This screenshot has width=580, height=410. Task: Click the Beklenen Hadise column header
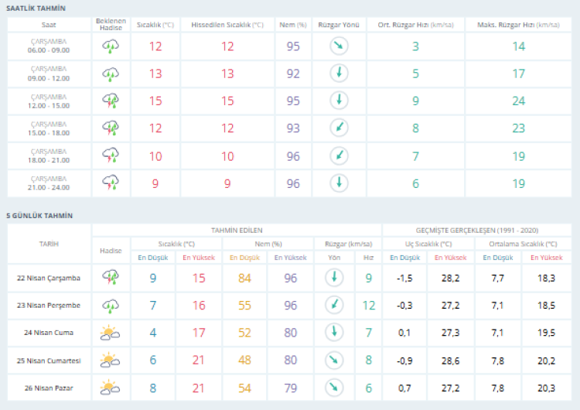pyautogui.click(x=111, y=25)
